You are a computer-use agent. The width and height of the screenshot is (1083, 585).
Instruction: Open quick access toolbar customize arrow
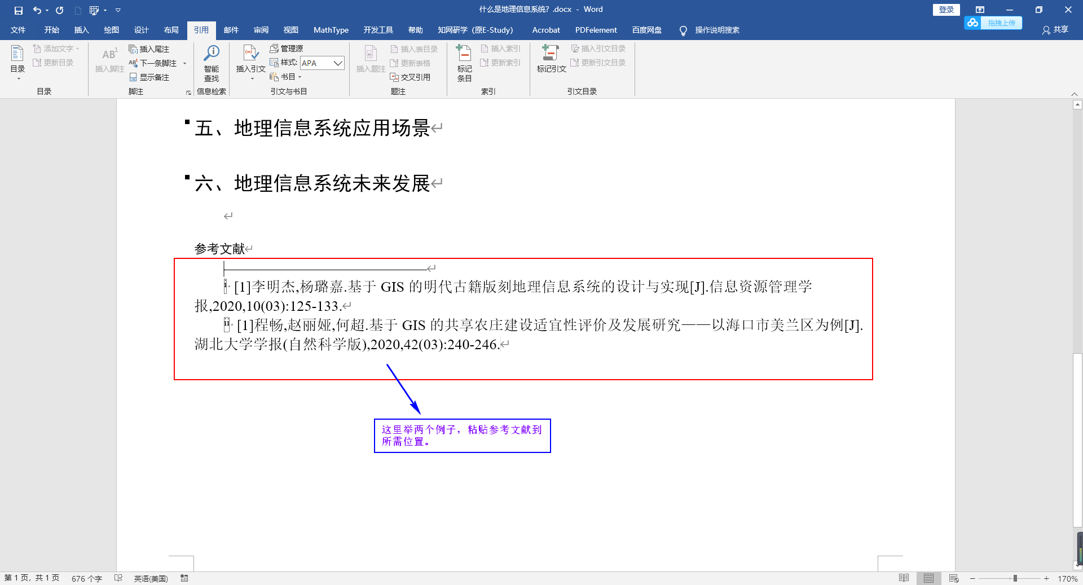point(118,10)
